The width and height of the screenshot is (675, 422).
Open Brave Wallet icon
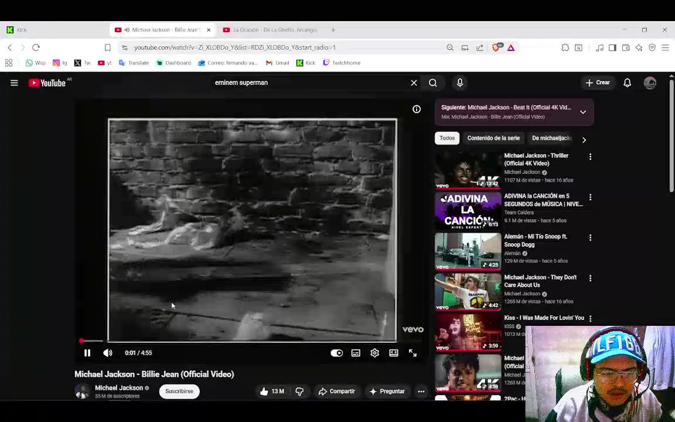[x=626, y=47]
